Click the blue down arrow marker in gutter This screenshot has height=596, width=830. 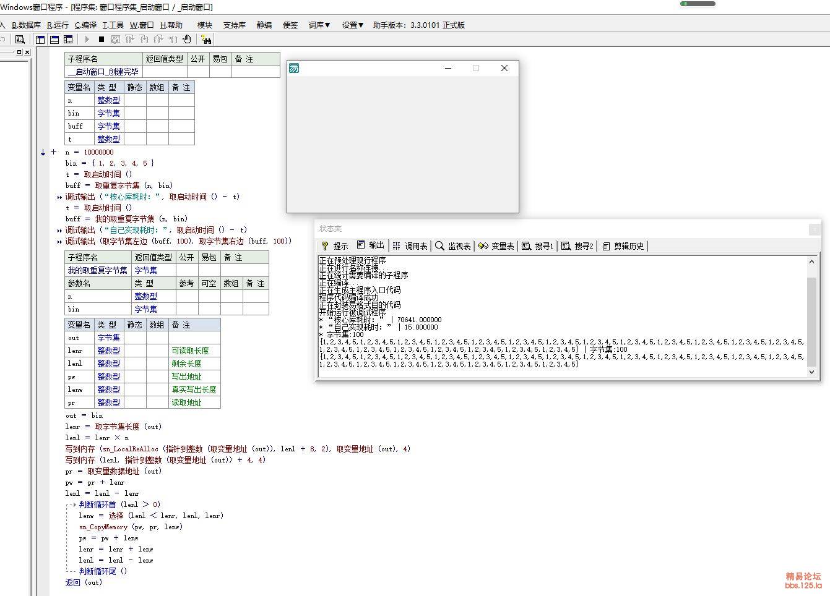(x=43, y=152)
